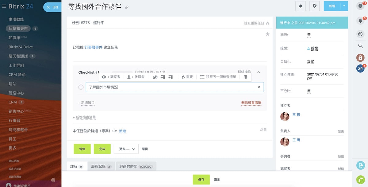Indent checklist item with tab-in icon
Viewport: 368px width, 187px height.
pyautogui.click(x=163, y=77)
